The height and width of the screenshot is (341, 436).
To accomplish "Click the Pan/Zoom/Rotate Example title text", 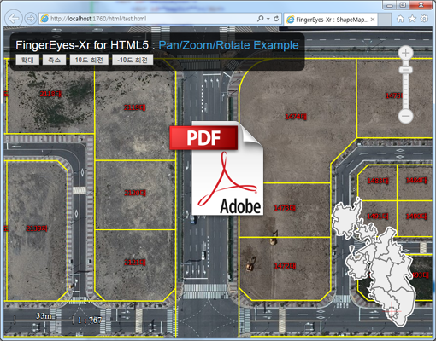I will point(228,45).
